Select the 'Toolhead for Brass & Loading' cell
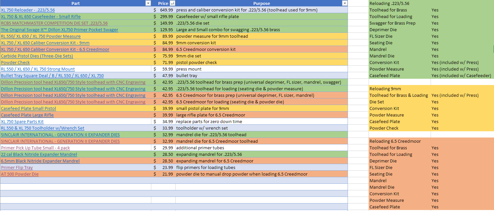494x211 pixels. click(400, 95)
